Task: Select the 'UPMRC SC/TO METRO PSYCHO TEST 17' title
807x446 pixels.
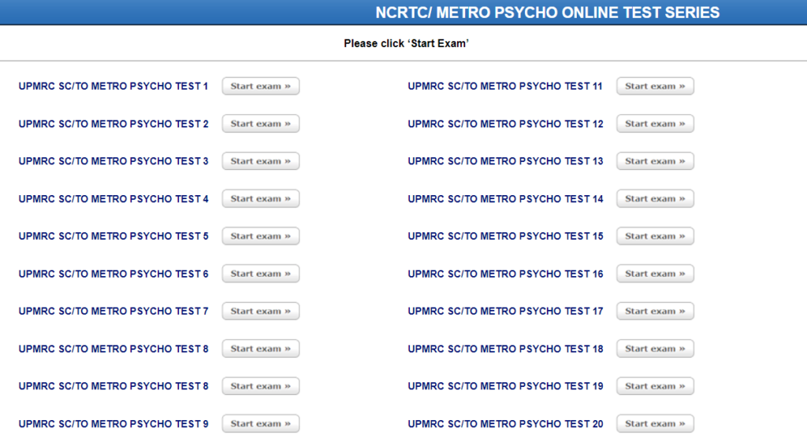Action: coord(505,311)
